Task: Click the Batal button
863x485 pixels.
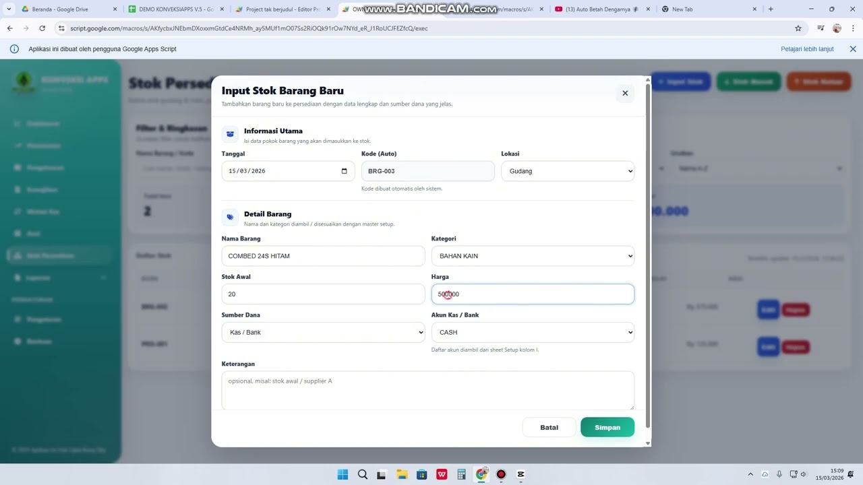Action: pos(549,427)
